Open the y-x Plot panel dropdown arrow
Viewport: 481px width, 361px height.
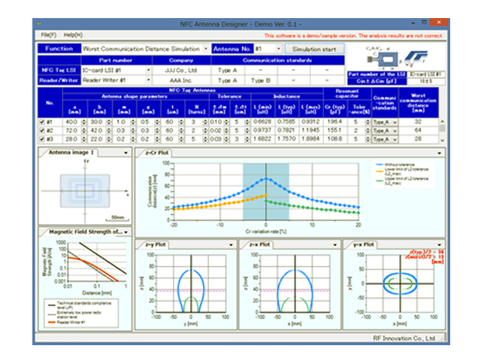[x=439, y=245]
